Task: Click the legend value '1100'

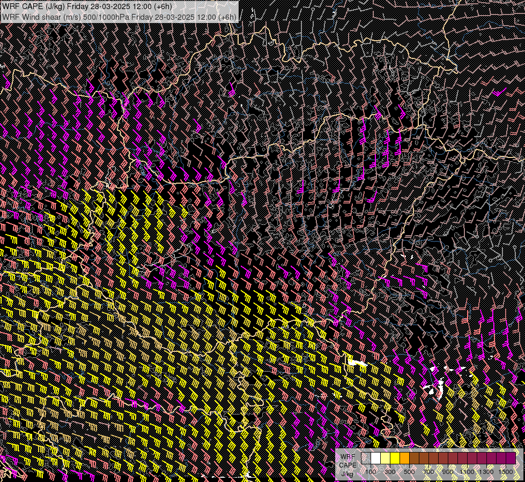Action: click(467, 472)
